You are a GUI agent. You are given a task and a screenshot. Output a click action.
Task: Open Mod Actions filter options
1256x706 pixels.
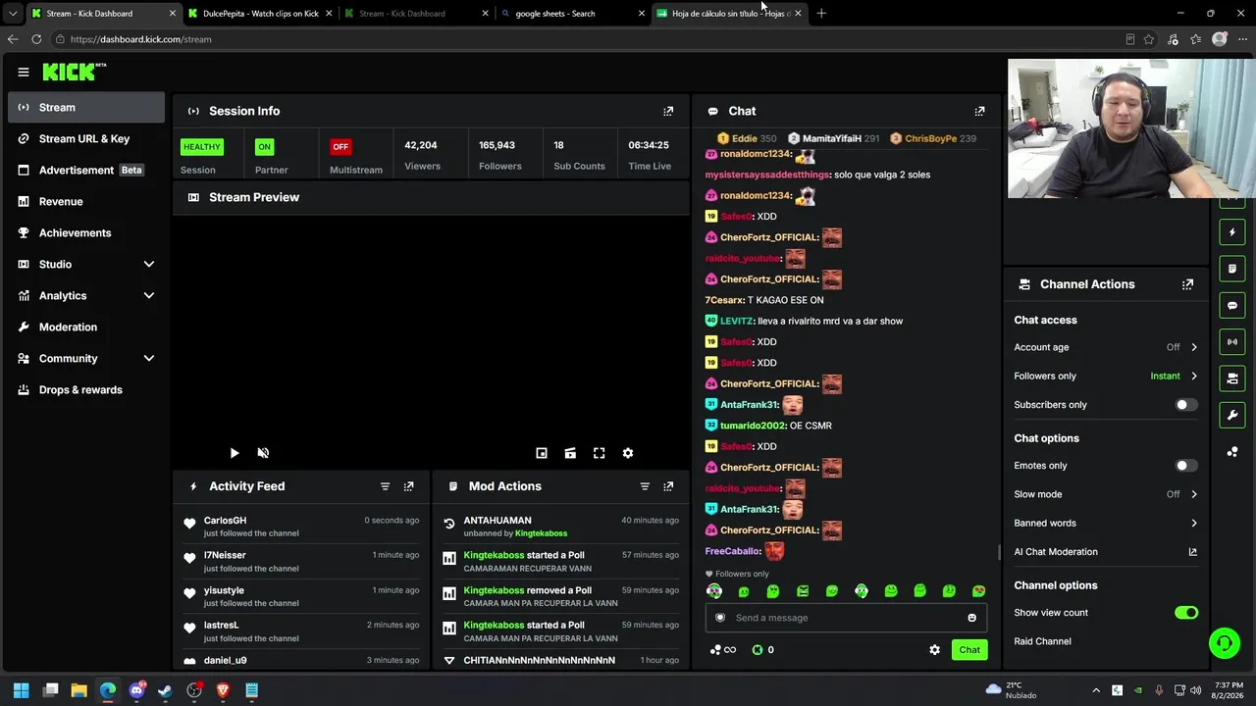tap(645, 486)
